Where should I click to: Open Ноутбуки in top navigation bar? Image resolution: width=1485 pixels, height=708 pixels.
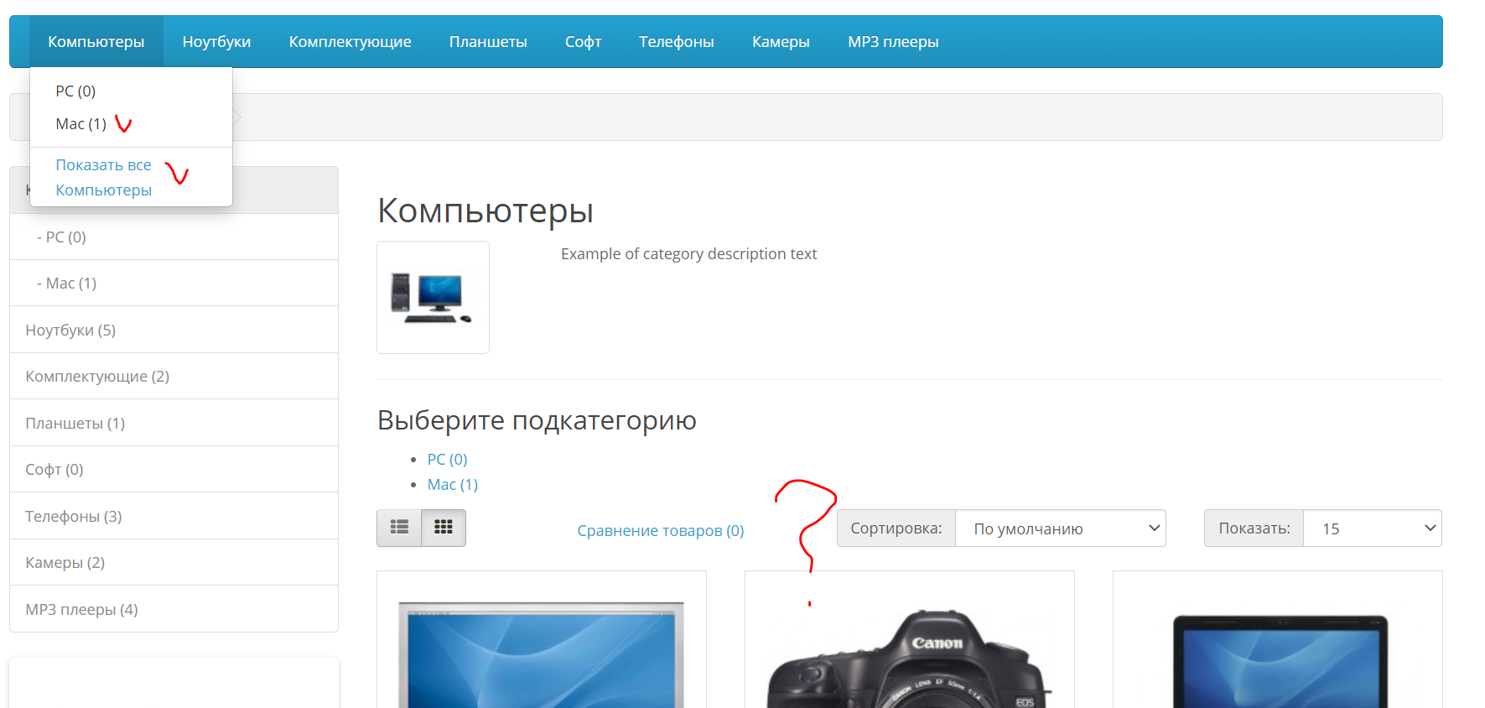coord(216,42)
